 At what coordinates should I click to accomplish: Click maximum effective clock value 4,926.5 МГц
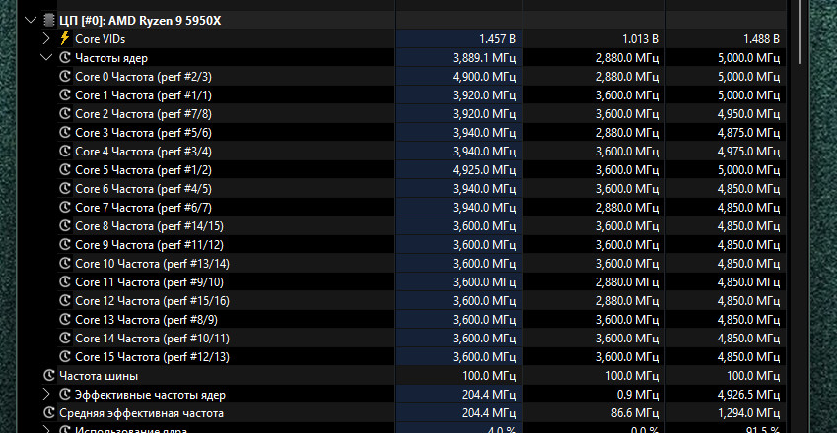coord(748,395)
